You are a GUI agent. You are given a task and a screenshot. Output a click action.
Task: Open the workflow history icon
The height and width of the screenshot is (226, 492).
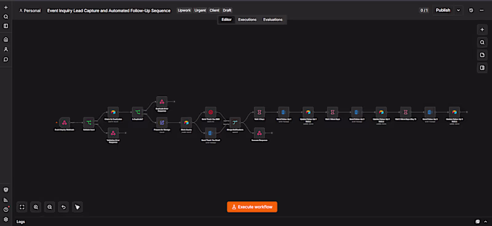point(471,10)
